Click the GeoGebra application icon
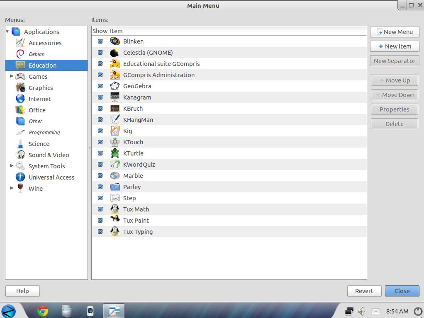This screenshot has width=424, height=318. point(115,86)
